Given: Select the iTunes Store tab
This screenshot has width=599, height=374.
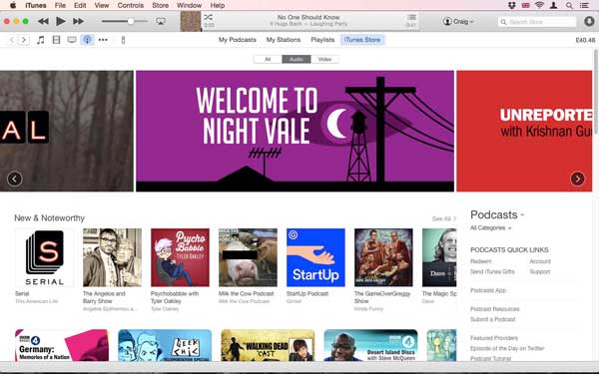Looking at the screenshot, I should tap(362, 40).
